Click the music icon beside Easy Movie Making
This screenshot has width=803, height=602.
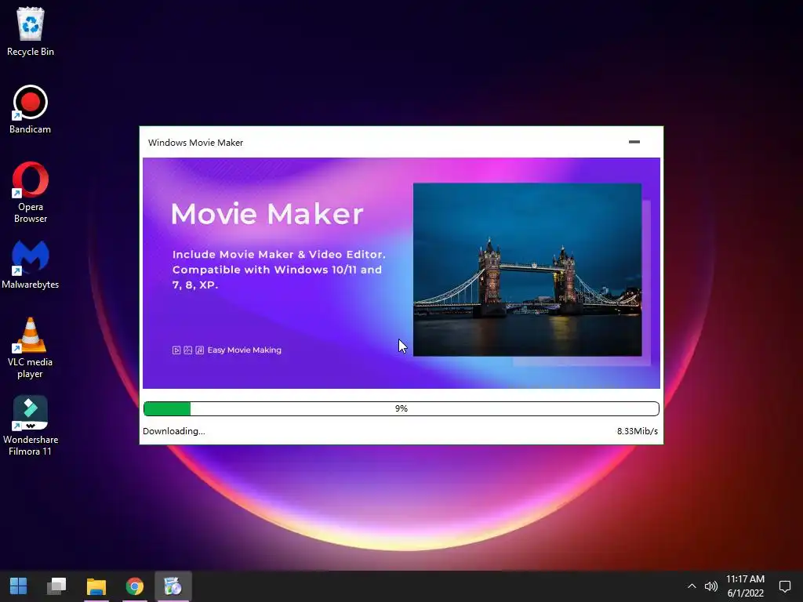200,350
